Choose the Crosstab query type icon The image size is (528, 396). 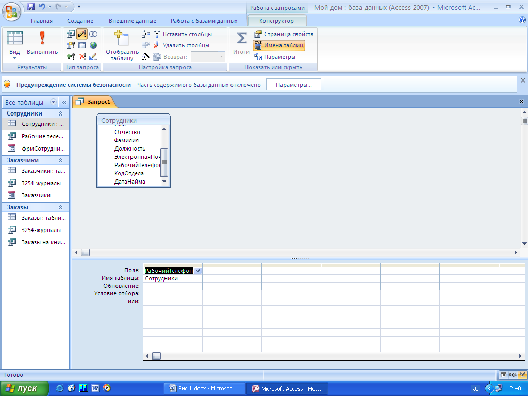tap(82, 45)
